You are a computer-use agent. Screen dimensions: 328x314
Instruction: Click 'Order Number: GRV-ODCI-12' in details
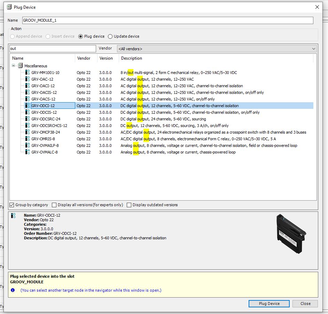[x=50, y=233]
